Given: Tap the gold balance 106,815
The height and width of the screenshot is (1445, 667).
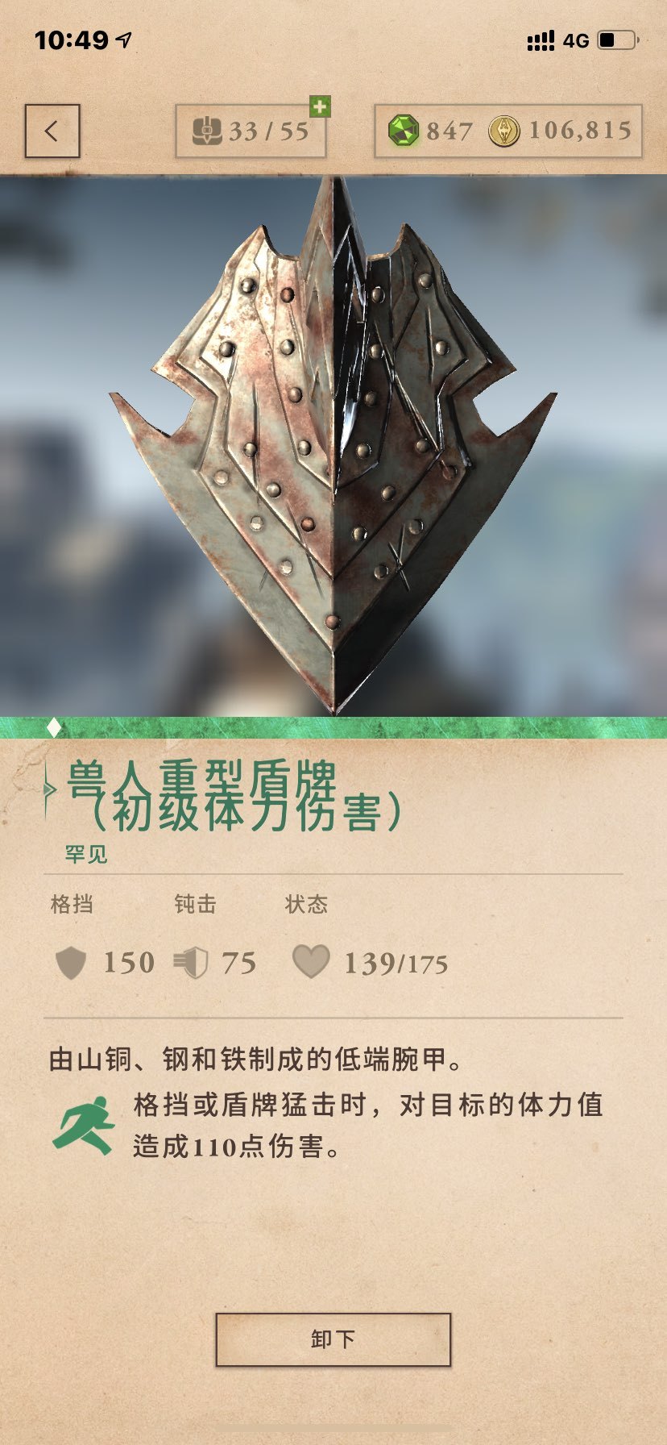Looking at the screenshot, I should (580, 131).
